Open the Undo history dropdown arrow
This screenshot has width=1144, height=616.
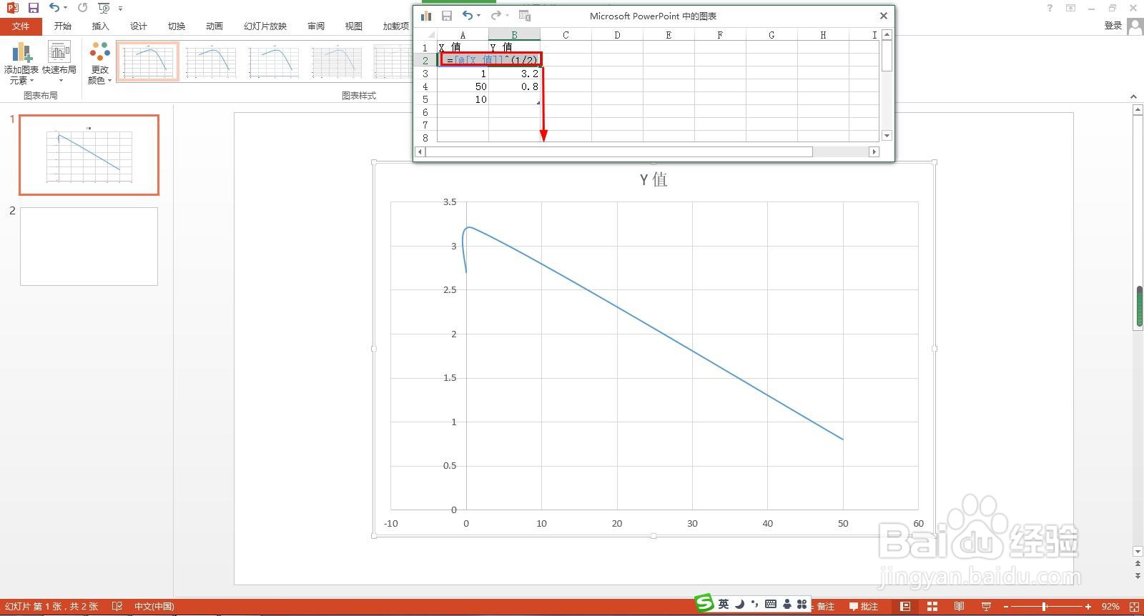click(x=65, y=8)
